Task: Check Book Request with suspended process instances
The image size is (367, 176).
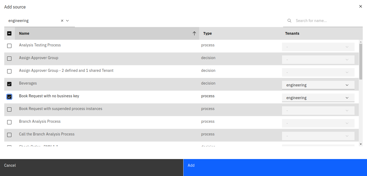Action: (9, 109)
